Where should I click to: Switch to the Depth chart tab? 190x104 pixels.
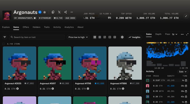coord(158,34)
